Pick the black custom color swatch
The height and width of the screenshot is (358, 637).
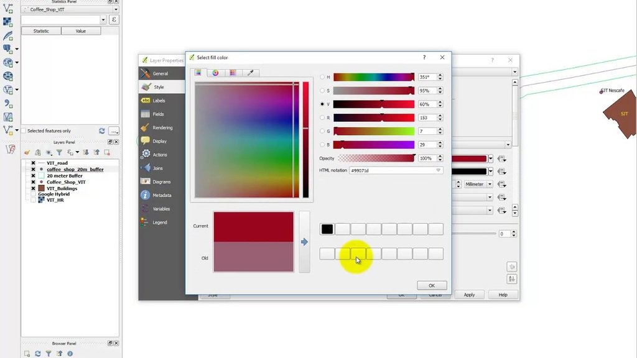[x=327, y=229]
